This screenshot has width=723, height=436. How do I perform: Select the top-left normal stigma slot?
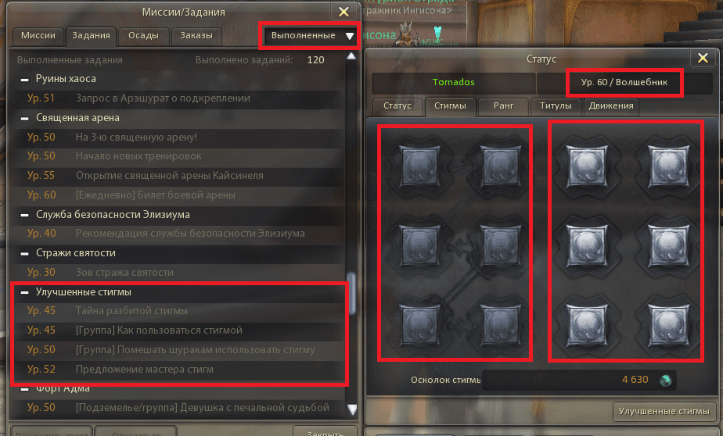(419, 166)
